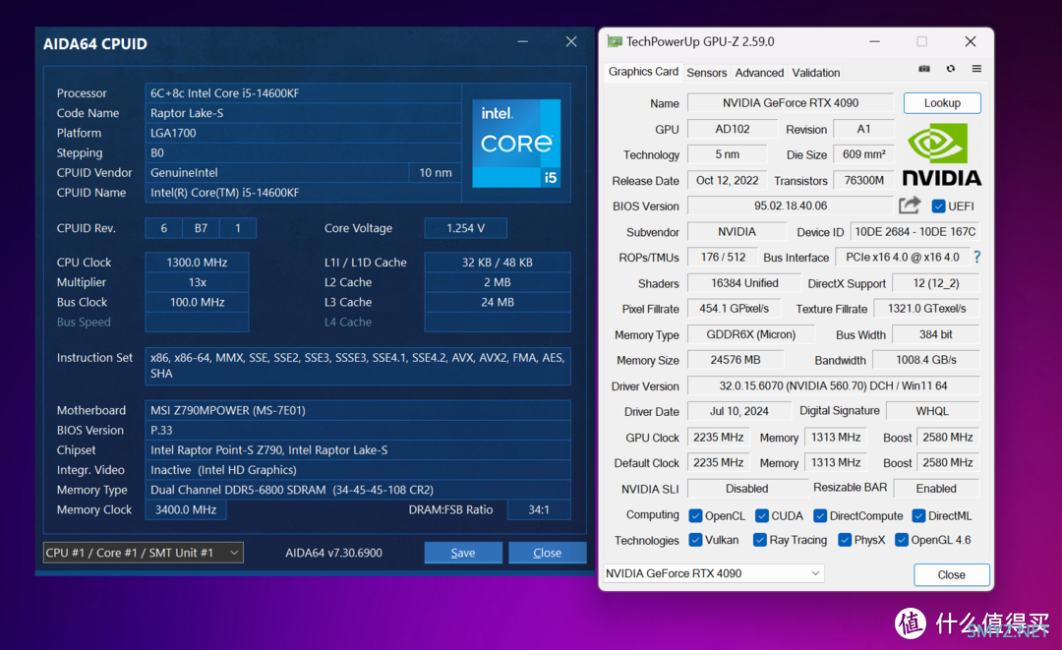1062x650 pixels.
Task: Switch to the Graphics Card tab
Action: coord(643,72)
